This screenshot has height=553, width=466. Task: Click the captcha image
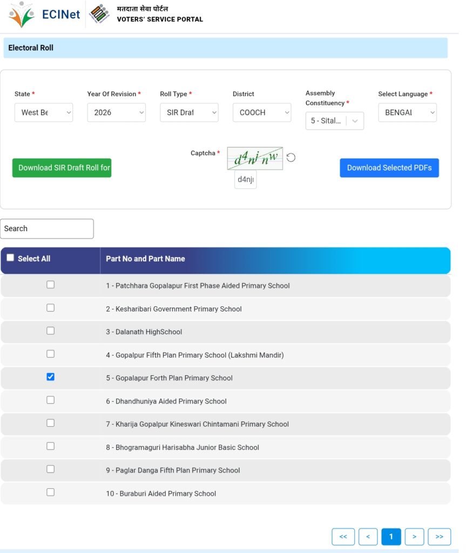(x=255, y=158)
